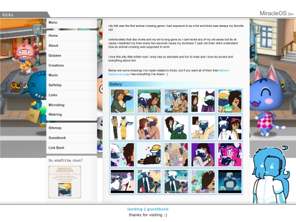Open the Links menu entry
The width and height of the screenshot is (296, 222).
(x=72, y=95)
